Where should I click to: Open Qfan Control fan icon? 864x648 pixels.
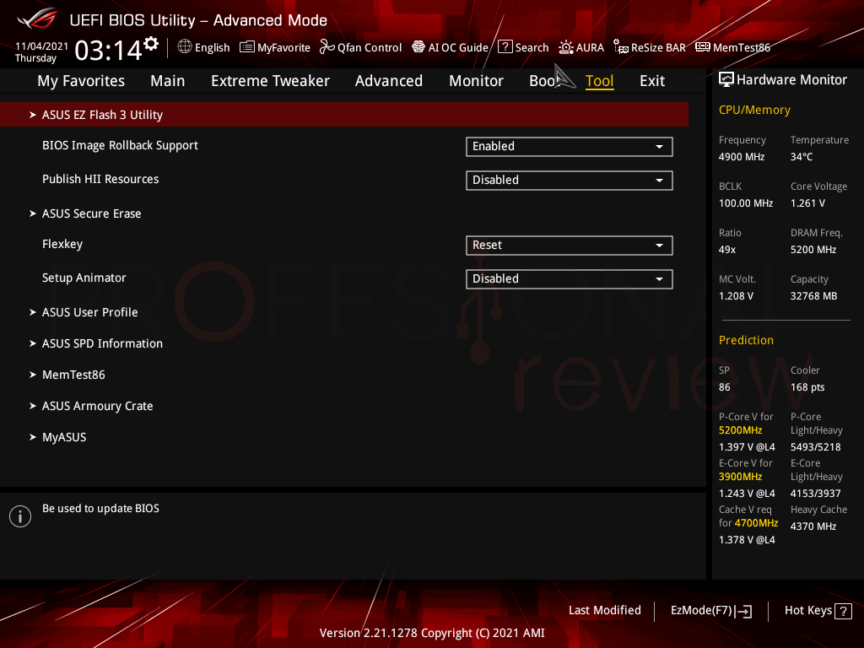tap(327, 47)
